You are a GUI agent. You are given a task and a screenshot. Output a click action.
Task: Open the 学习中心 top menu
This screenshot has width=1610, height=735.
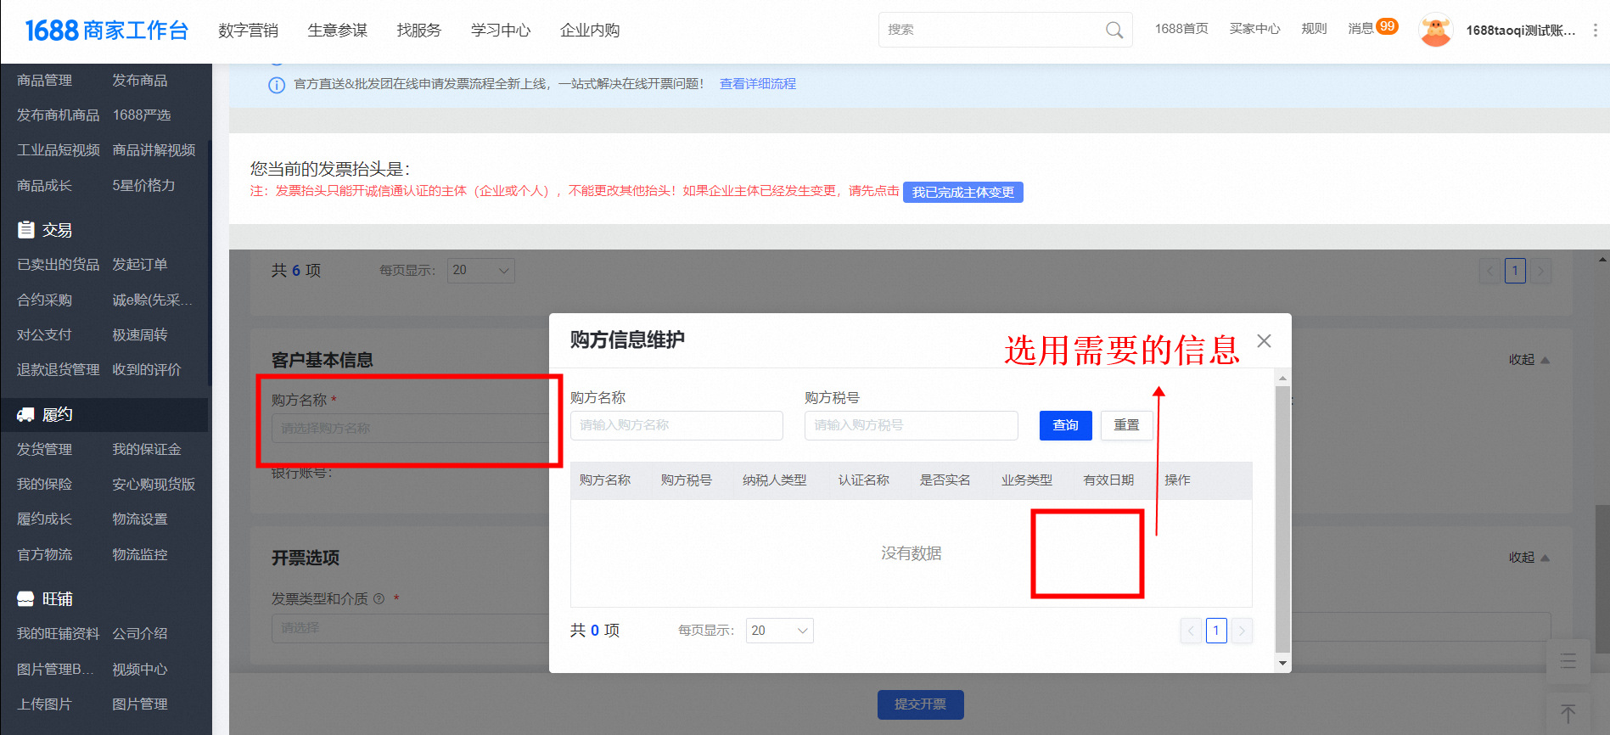click(501, 31)
